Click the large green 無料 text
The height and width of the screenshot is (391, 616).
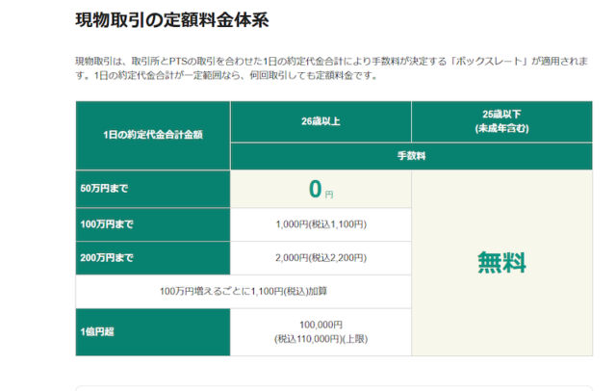tap(501, 262)
